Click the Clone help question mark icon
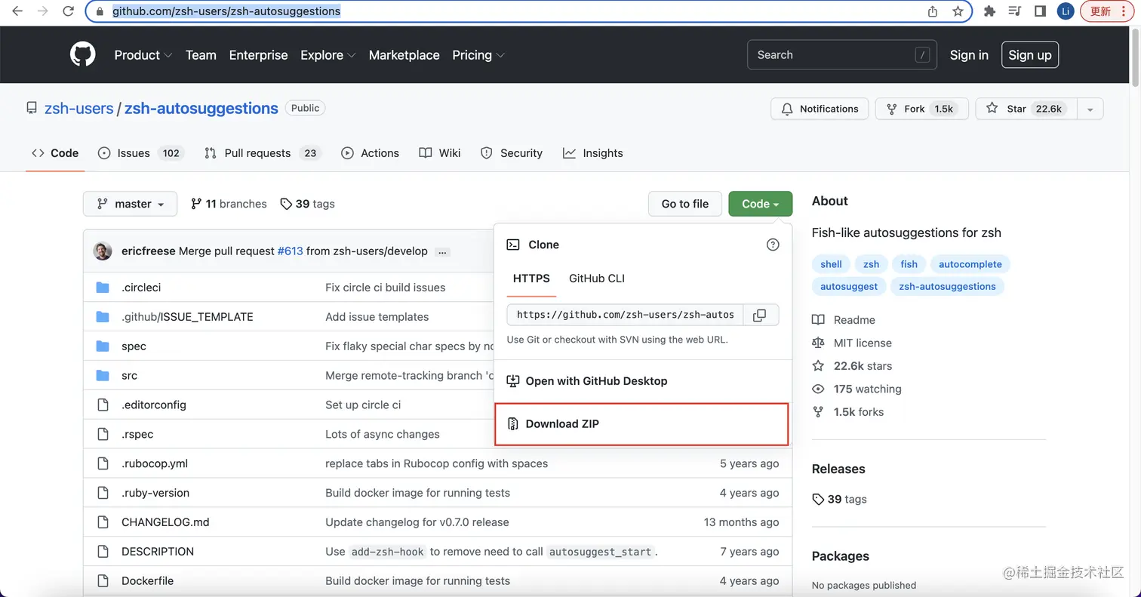 click(x=772, y=245)
